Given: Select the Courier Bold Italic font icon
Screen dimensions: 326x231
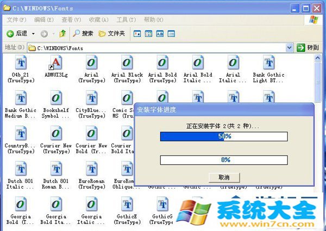Looking at the screenshot, I should point(127,133).
